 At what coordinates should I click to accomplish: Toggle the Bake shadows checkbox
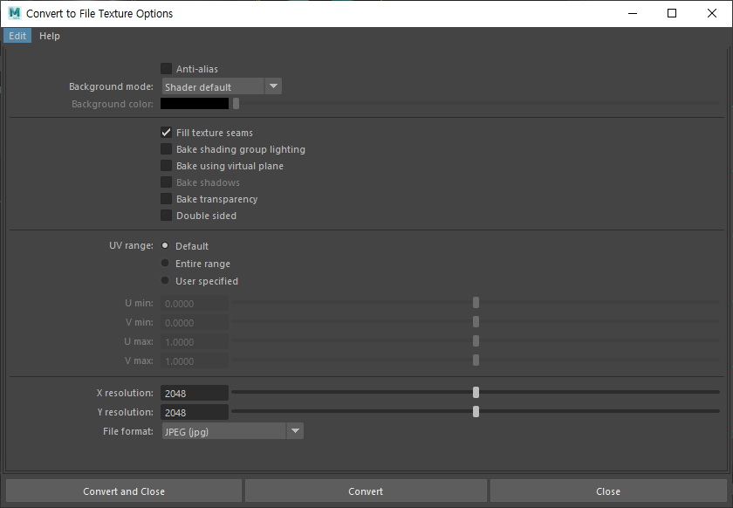coord(166,182)
